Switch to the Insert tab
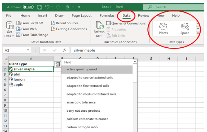The image size is (207, 132). (42, 16)
